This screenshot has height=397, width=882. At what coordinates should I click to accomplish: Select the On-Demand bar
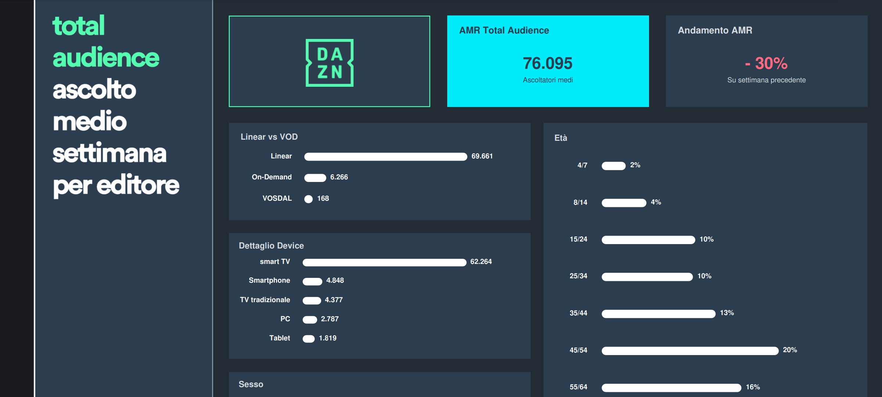click(x=315, y=178)
